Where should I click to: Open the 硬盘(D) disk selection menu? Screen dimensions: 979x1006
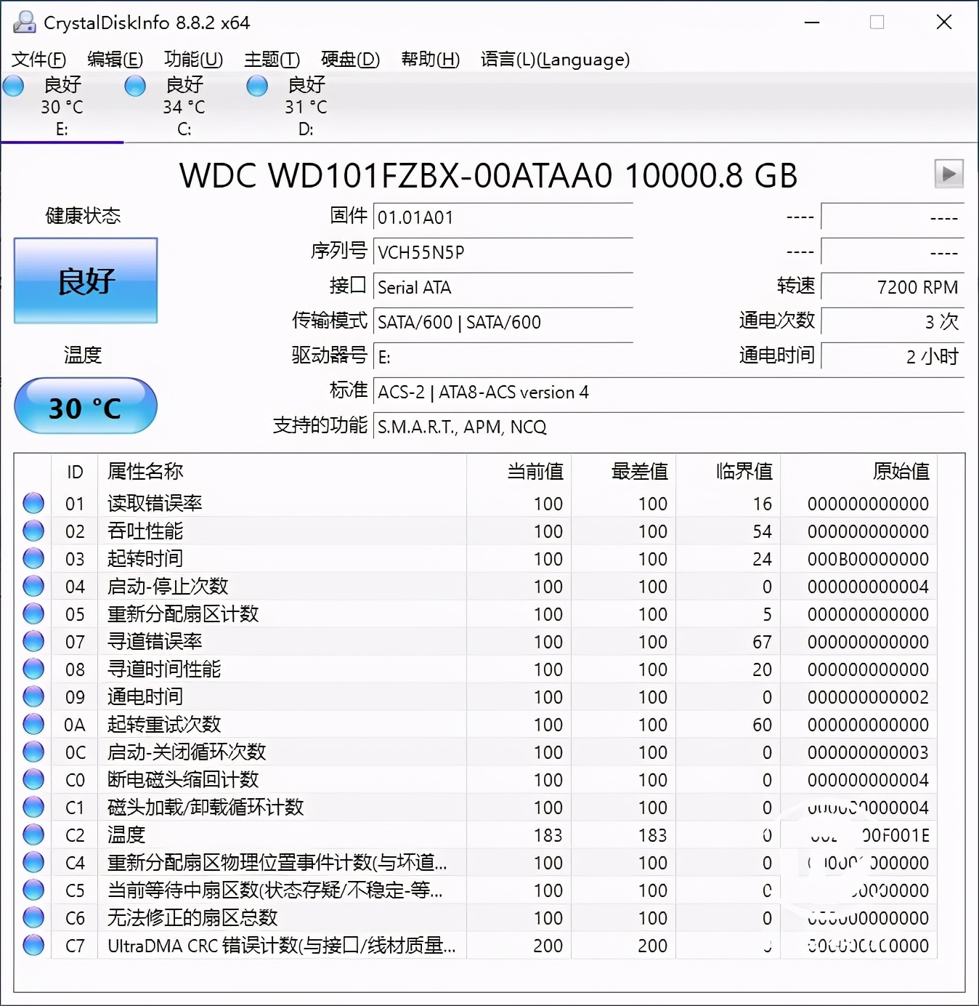349,60
